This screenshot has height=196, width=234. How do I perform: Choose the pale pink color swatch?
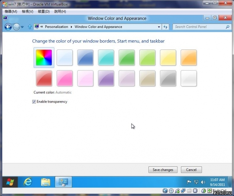(85, 78)
